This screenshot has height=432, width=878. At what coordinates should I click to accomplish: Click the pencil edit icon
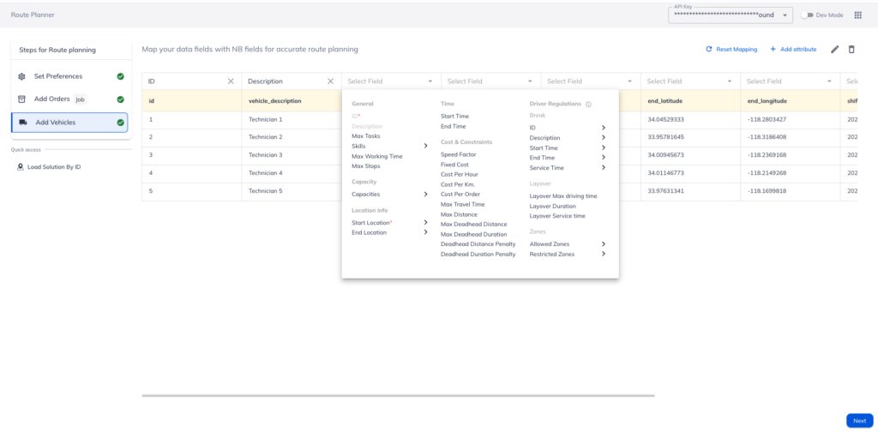tap(835, 50)
